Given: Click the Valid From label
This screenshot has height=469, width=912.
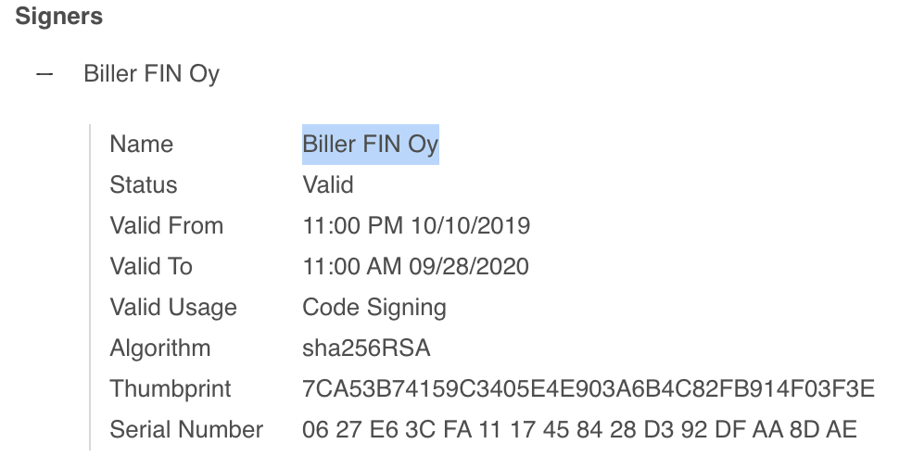Looking at the screenshot, I should pos(166,226).
